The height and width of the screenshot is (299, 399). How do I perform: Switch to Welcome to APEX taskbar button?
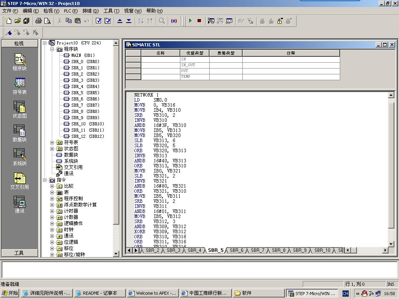[x=152, y=293]
